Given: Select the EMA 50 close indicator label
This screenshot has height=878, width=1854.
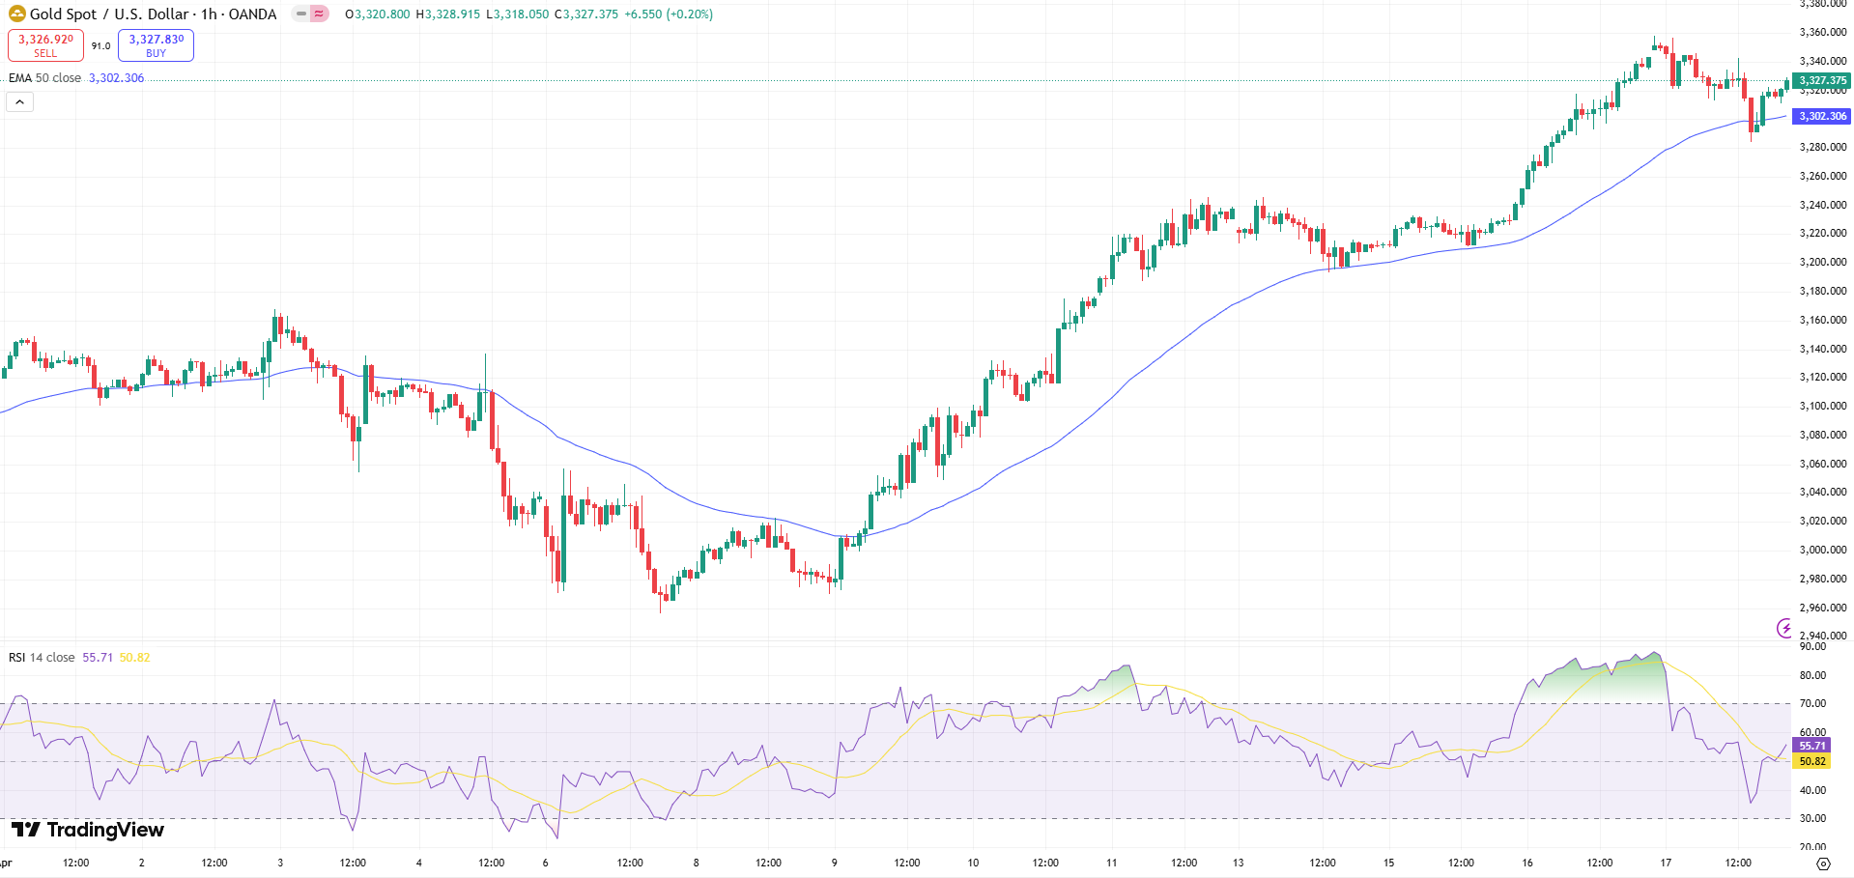Looking at the screenshot, I should [43, 78].
